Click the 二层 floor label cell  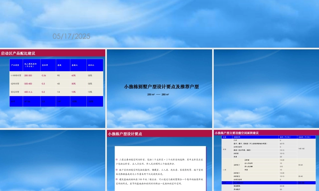click(x=227, y=170)
